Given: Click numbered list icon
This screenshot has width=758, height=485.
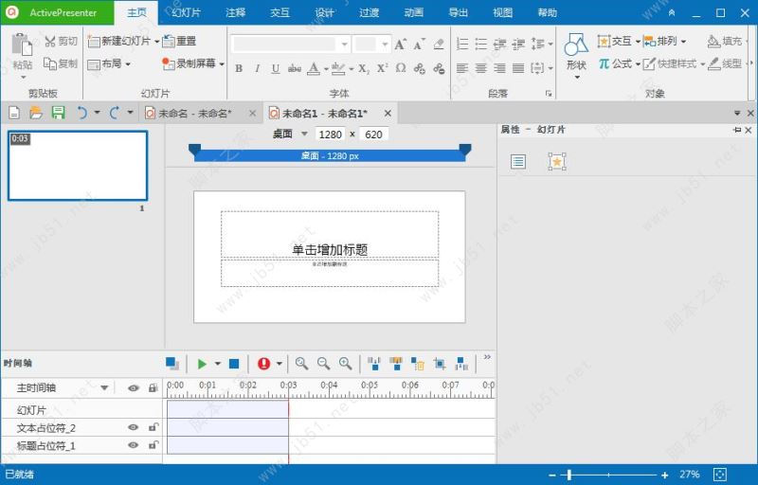Looking at the screenshot, I should pyautogui.click(x=462, y=44).
